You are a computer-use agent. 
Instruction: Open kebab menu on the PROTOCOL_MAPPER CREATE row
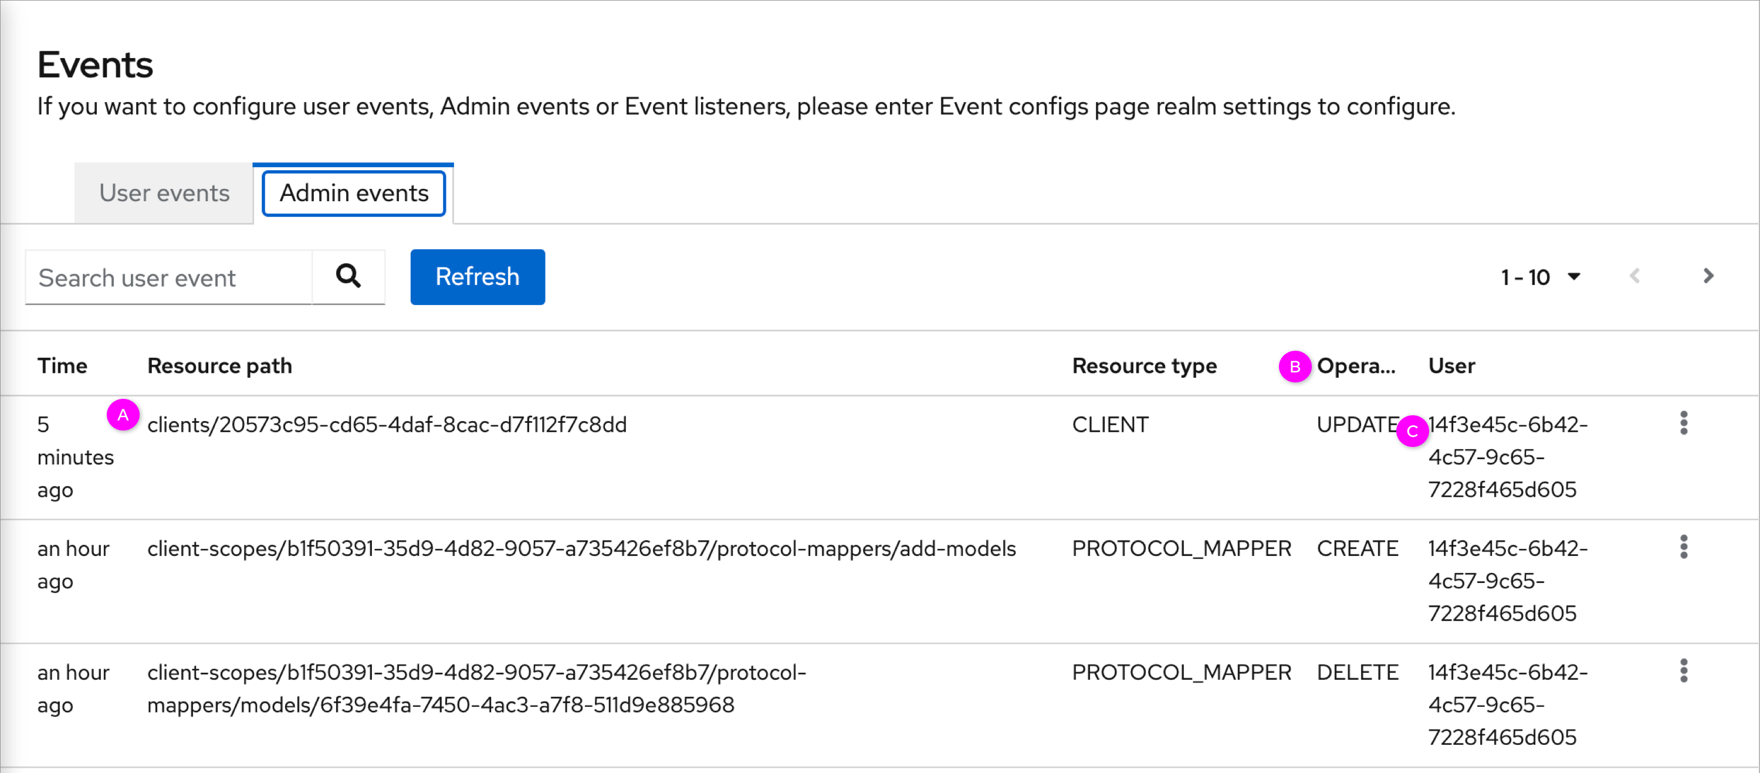click(1684, 547)
